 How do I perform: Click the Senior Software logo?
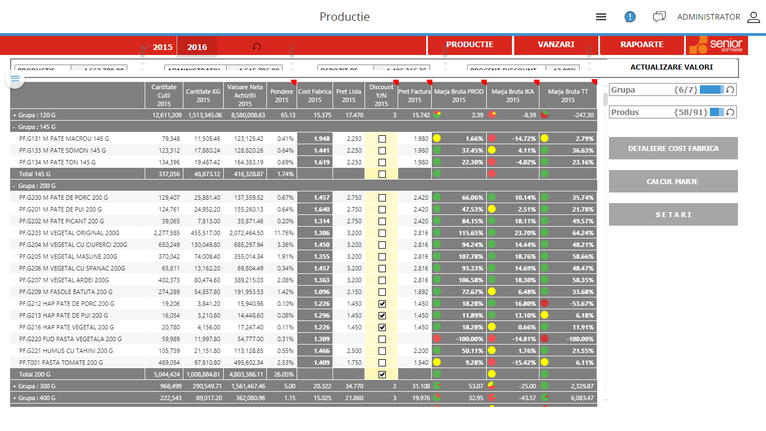click(x=717, y=45)
